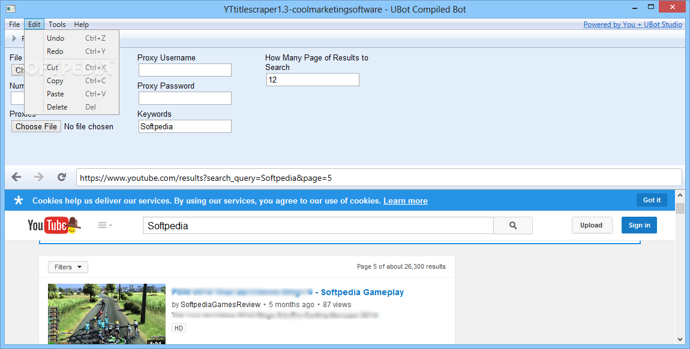Click the magnifier search button

513,226
